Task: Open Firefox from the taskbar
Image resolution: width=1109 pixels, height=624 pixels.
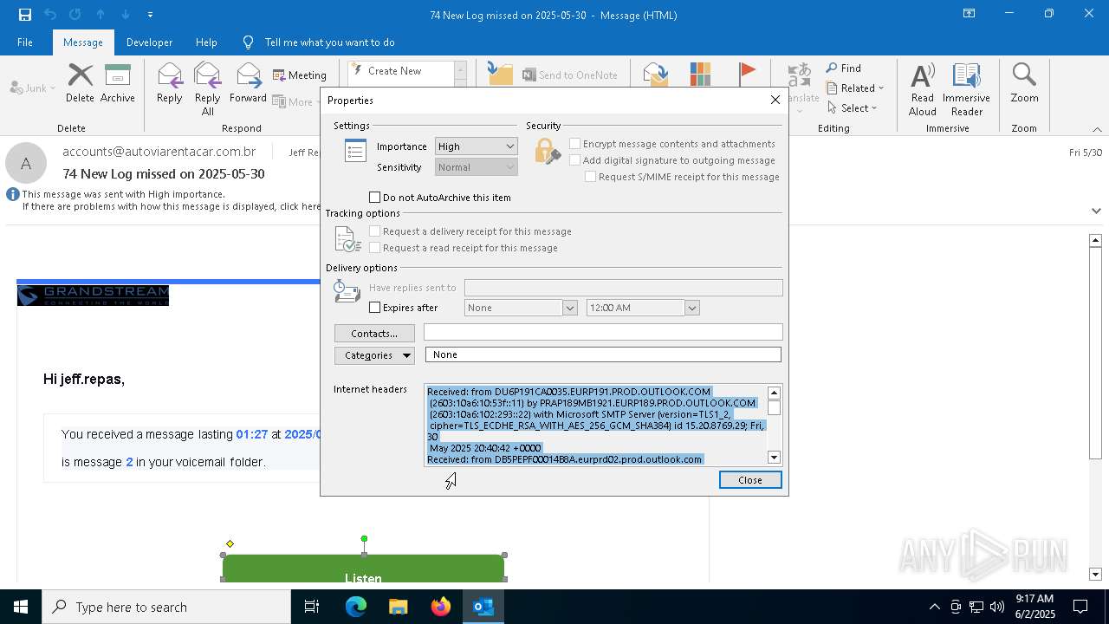Action: tap(441, 607)
